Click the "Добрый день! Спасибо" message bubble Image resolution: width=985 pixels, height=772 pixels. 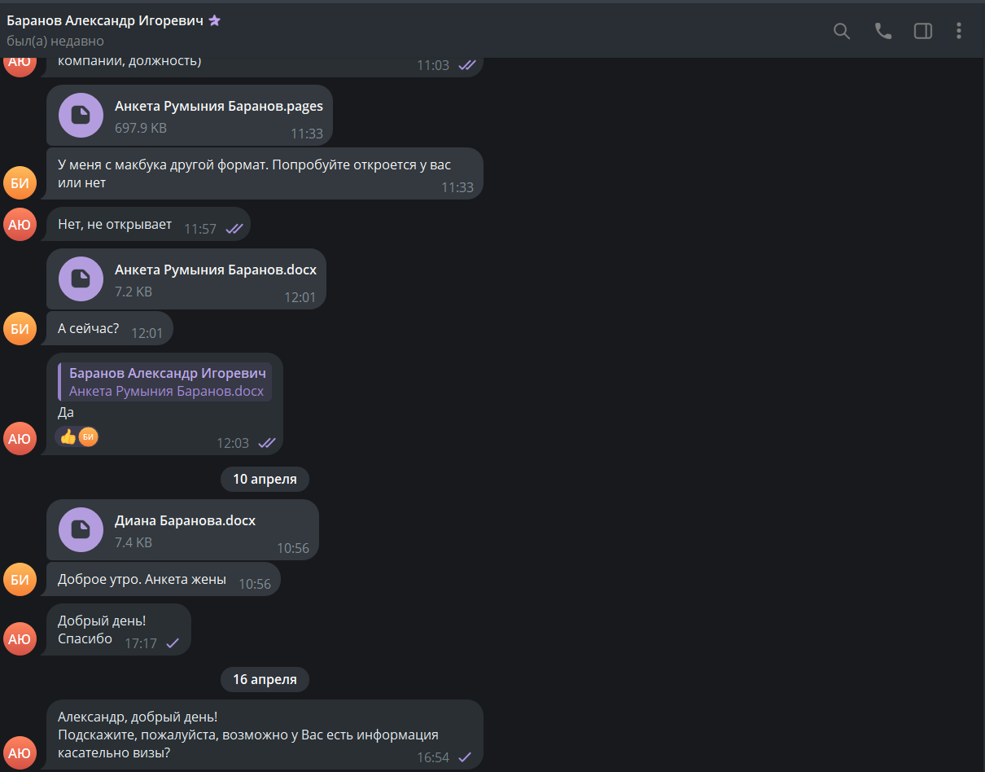(119, 629)
